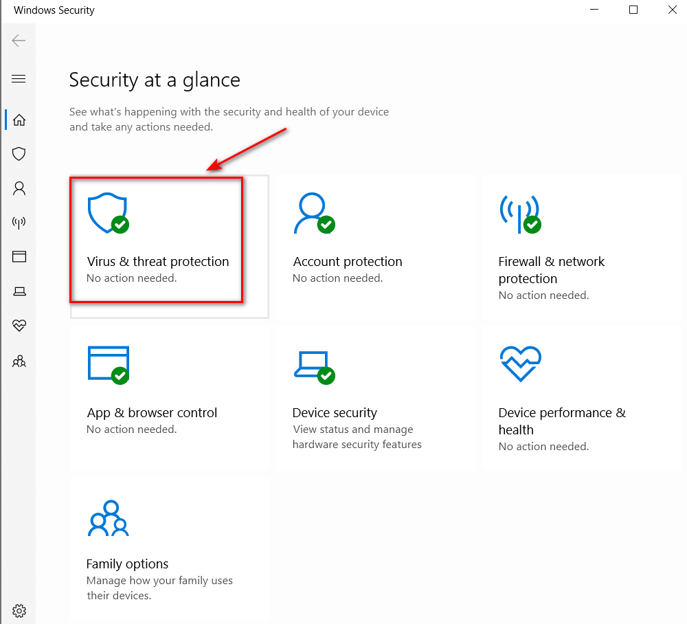Image resolution: width=687 pixels, height=624 pixels.
Task: Open Device security laptop icon in sidebar
Action: (x=19, y=291)
